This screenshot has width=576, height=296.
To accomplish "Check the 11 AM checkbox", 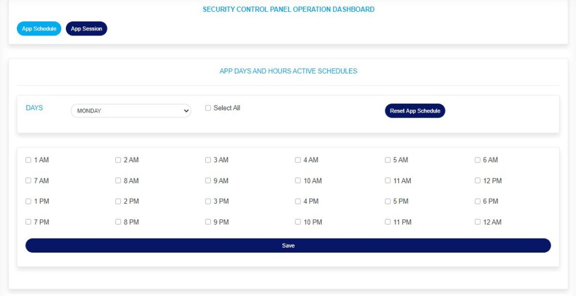I will coord(388,181).
